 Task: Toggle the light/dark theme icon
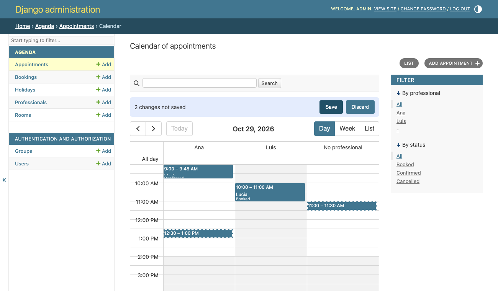tap(478, 9)
